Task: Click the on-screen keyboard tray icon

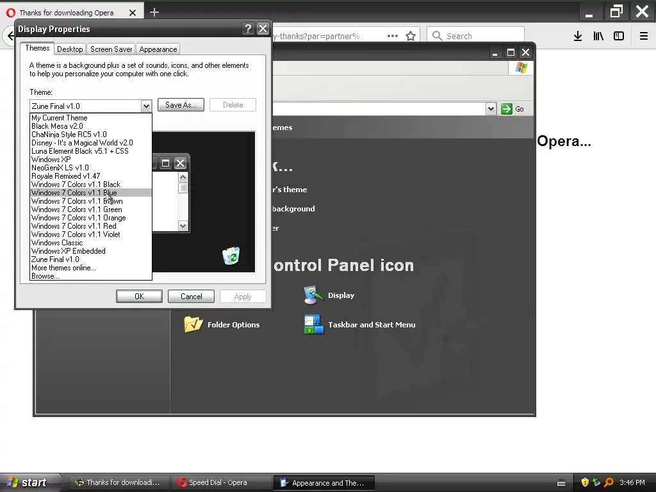Action: click(561, 483)
